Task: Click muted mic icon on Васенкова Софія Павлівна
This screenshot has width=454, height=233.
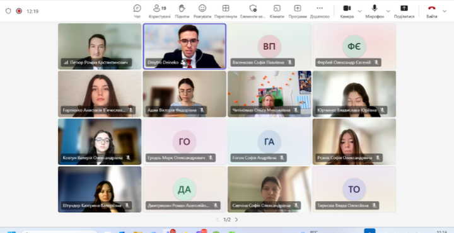Action: coord(290,62)
